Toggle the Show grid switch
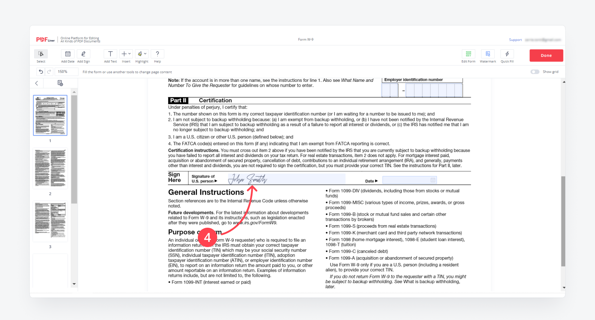Screen dimensions: 595x320 click(535, 72)
